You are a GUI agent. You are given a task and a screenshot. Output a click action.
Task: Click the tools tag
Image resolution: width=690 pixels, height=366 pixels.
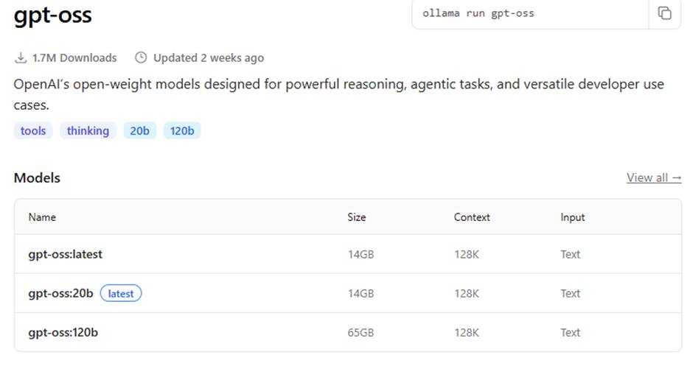click(33, 131)
